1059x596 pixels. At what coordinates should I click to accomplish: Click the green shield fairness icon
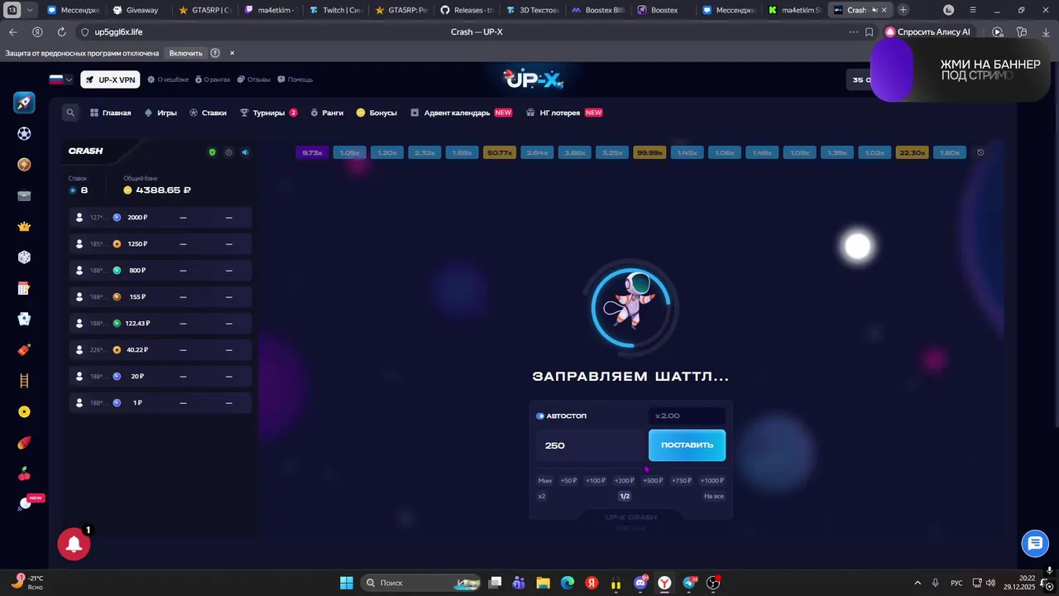[x=212, y=152]
